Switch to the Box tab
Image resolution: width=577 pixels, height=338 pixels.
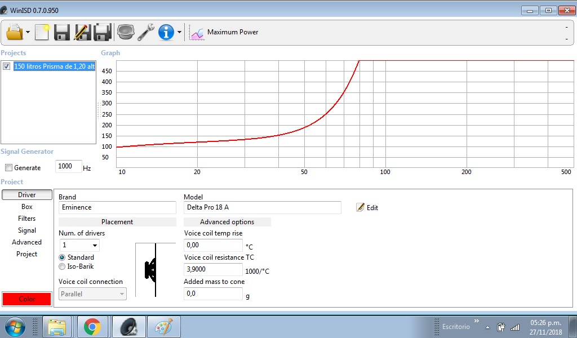coord(27,207)
